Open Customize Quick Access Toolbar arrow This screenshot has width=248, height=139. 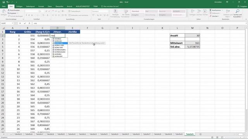[16, 2]
